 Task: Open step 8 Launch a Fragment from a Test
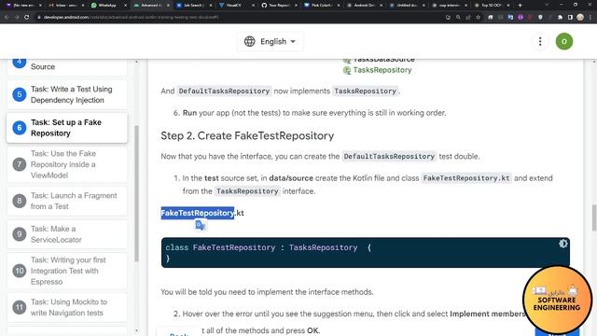click(67, 201)
